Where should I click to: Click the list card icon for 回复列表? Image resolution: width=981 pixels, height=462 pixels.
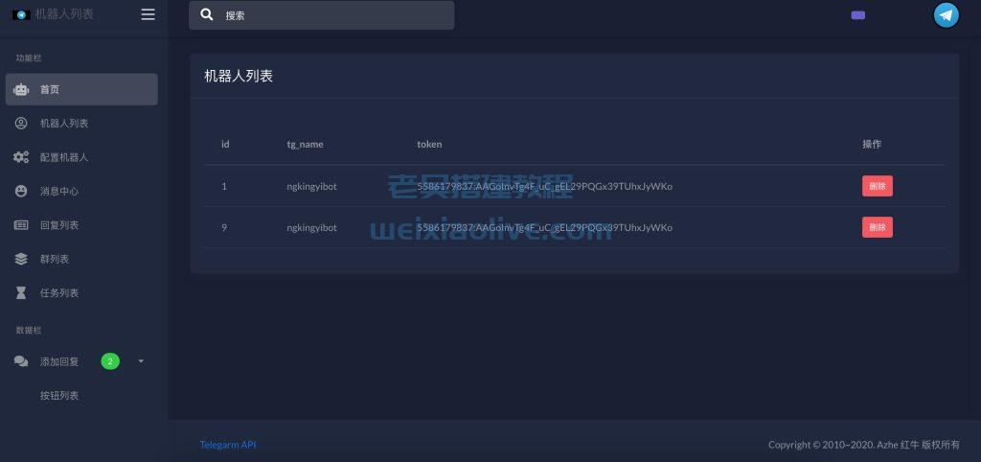[x=21, y=225]
